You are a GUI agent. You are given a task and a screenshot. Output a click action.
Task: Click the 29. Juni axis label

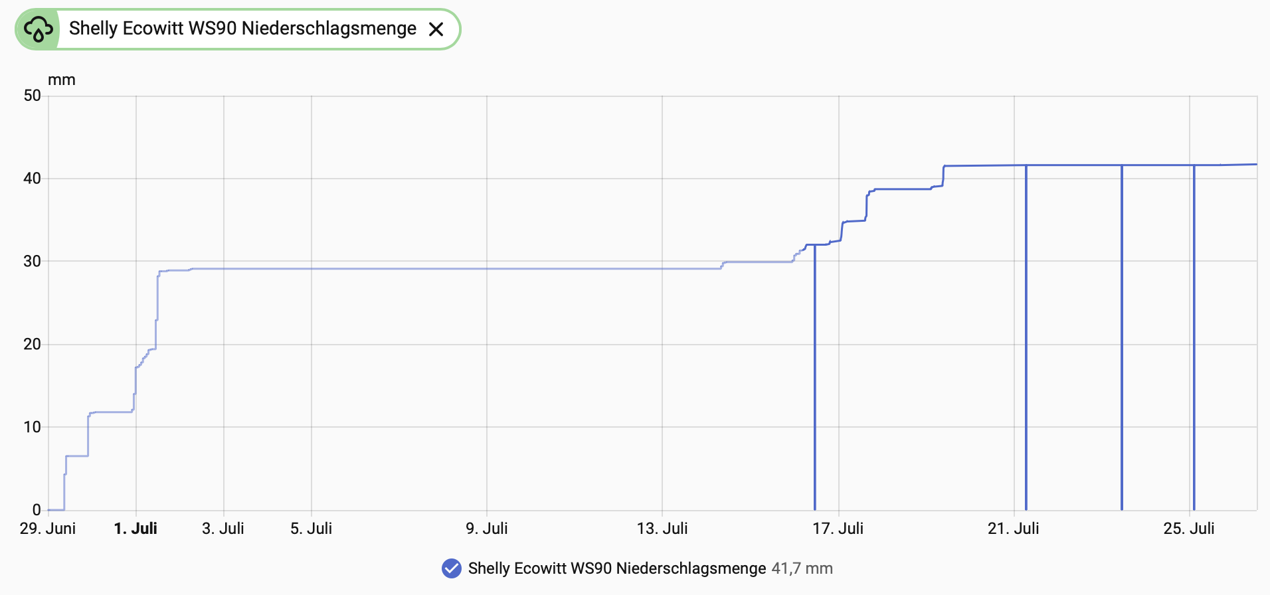click(48, 529)
